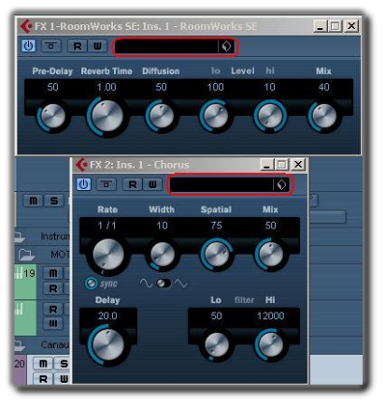The width and height of the screenshot is (386, 408).
Task: Click the Canau folder track icon
Action: pyautogui.click(x=20, y=346)
